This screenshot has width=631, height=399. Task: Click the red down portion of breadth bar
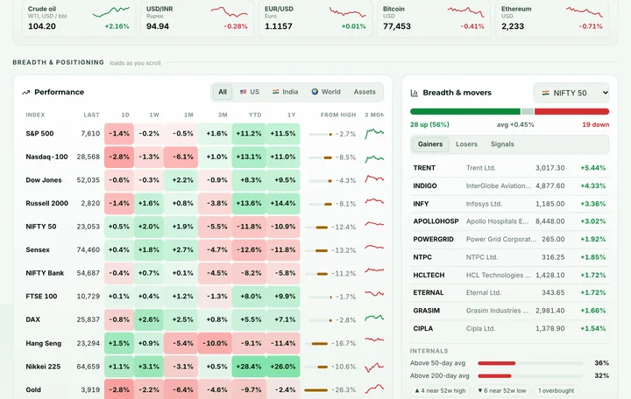coord(571,112)
